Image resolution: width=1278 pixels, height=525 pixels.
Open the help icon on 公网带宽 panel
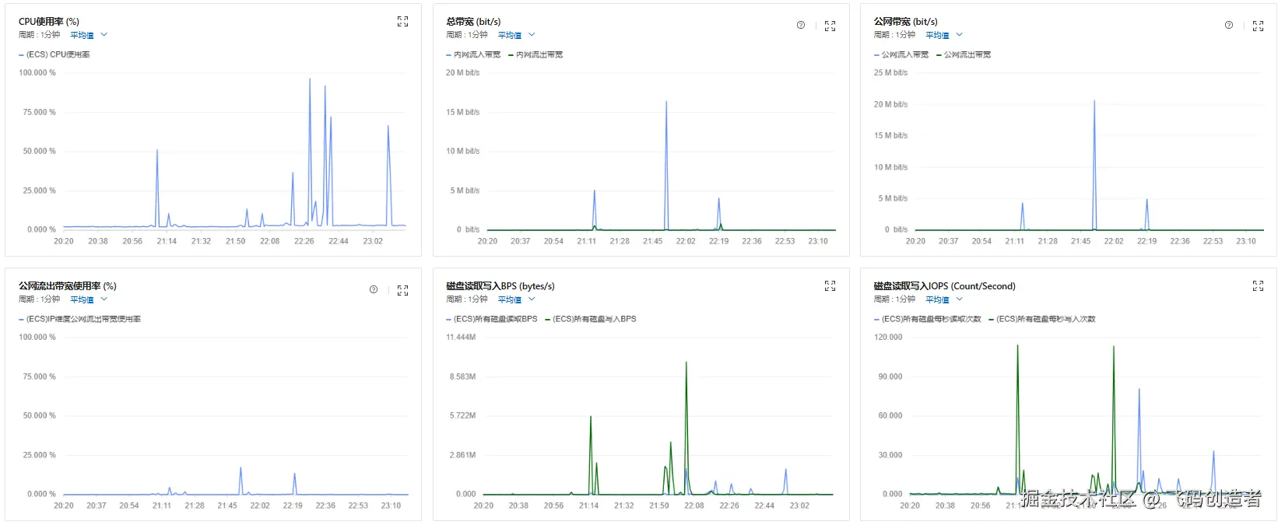[x=1229, y=25]
